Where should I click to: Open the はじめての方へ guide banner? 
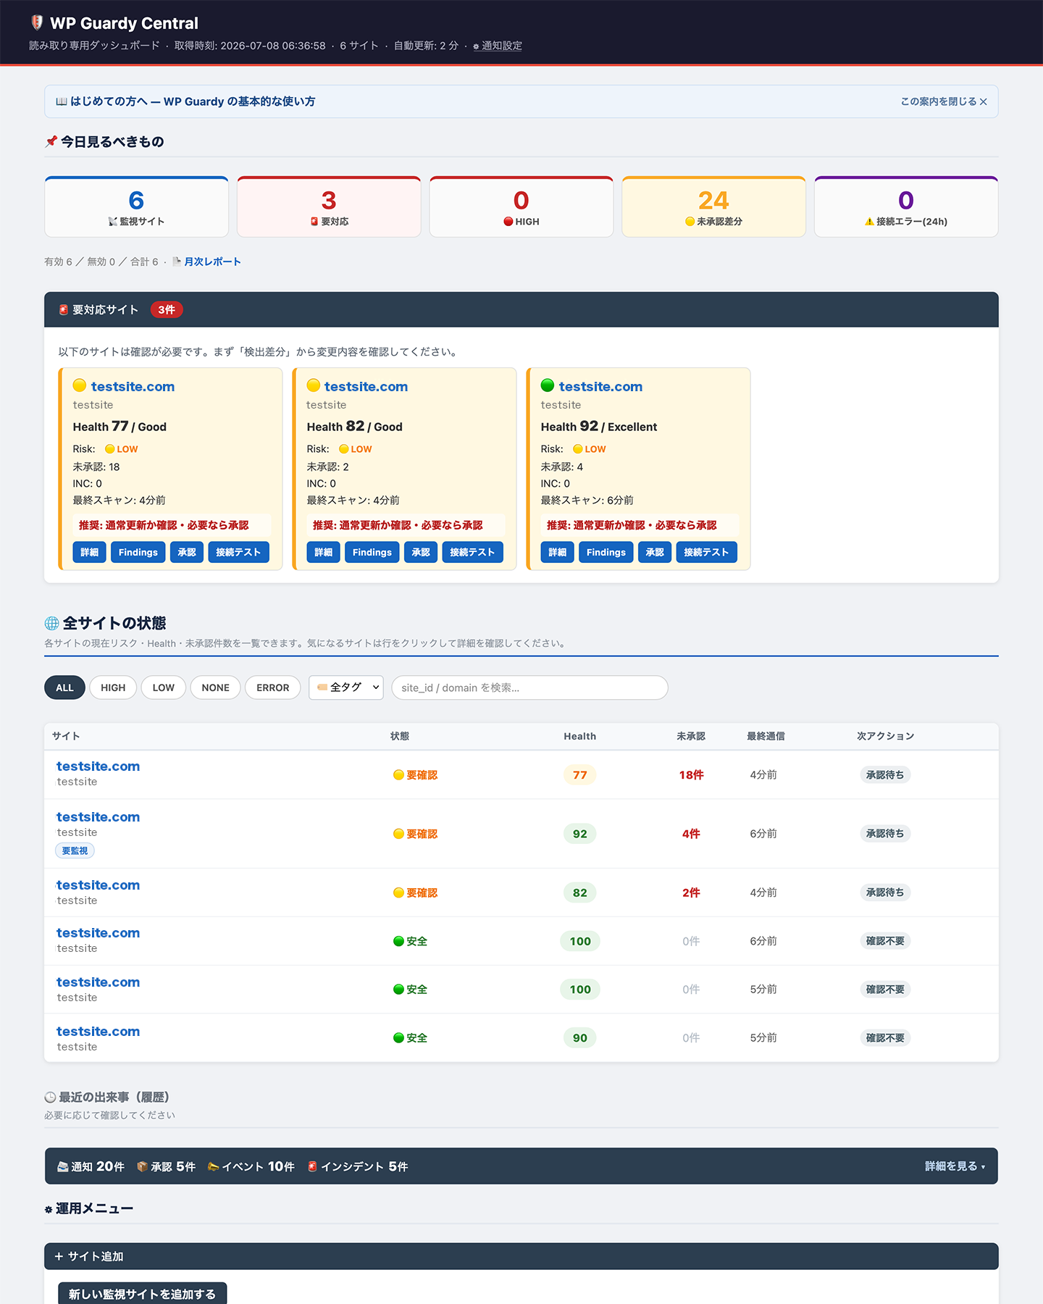pos(521,101)
